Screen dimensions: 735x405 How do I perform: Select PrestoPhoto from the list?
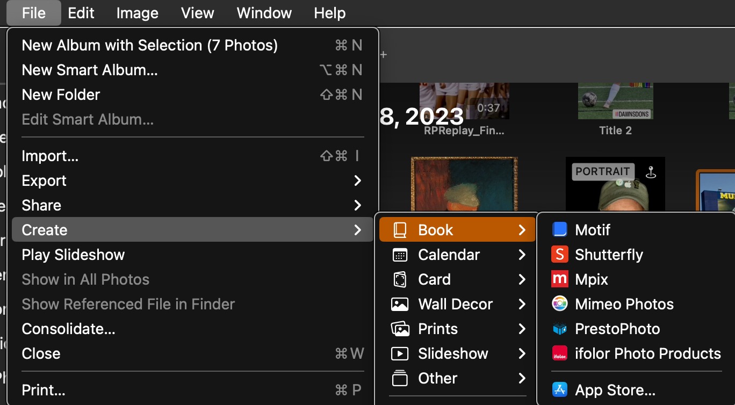(x=617, y=329)
